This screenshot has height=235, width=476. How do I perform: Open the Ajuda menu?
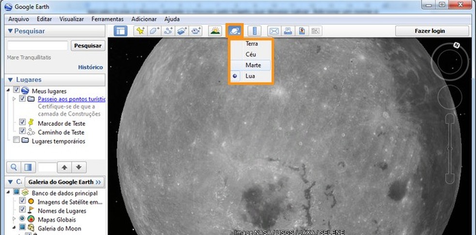172,19
